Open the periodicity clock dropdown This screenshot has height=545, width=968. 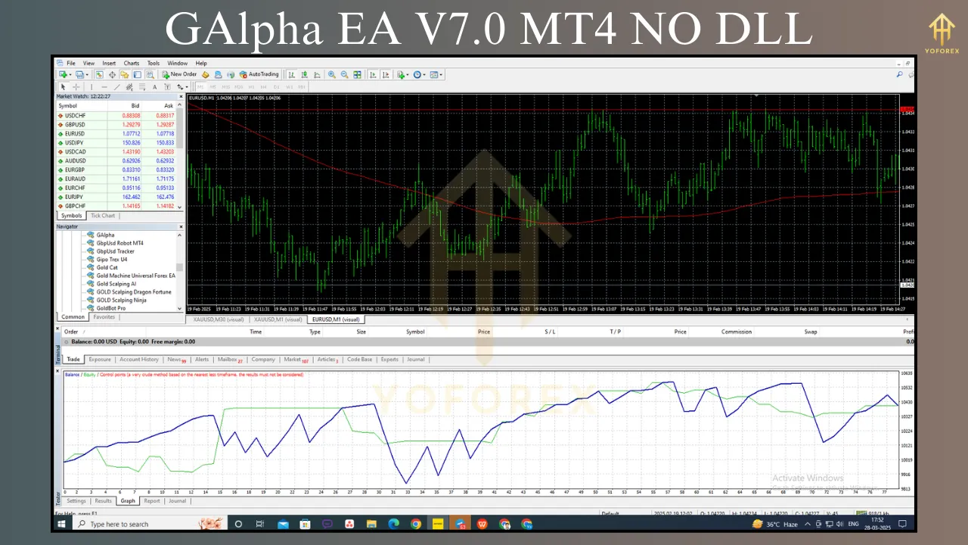420,74
